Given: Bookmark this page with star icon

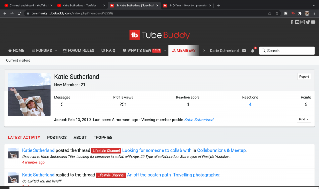Looking at the screenshot, I should pyautogui.click(x=277, y=13).
